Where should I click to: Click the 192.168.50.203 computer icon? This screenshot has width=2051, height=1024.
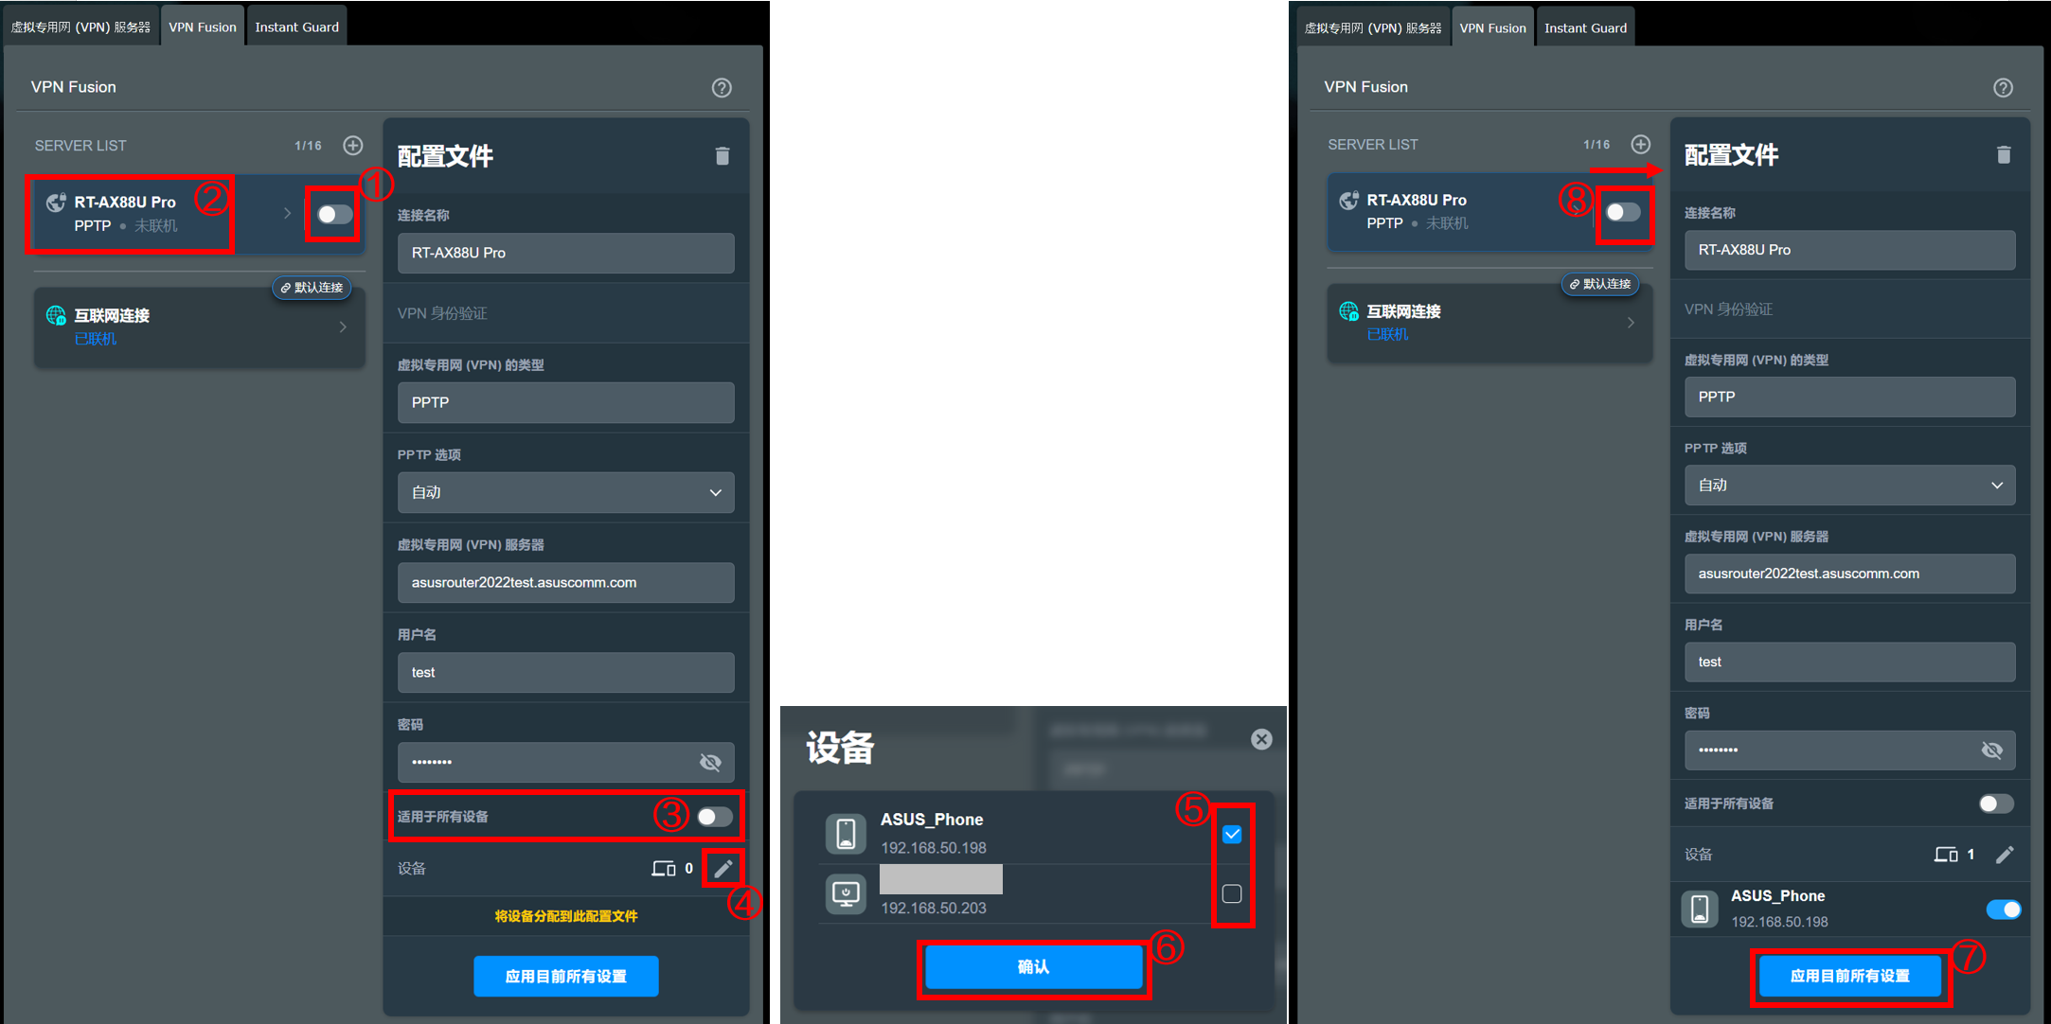[x=846, y=893]
